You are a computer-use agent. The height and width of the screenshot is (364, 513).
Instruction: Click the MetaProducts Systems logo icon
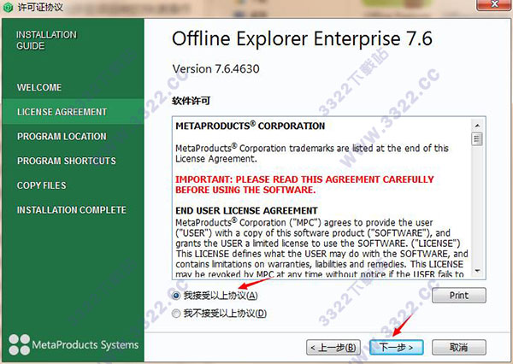20,344
